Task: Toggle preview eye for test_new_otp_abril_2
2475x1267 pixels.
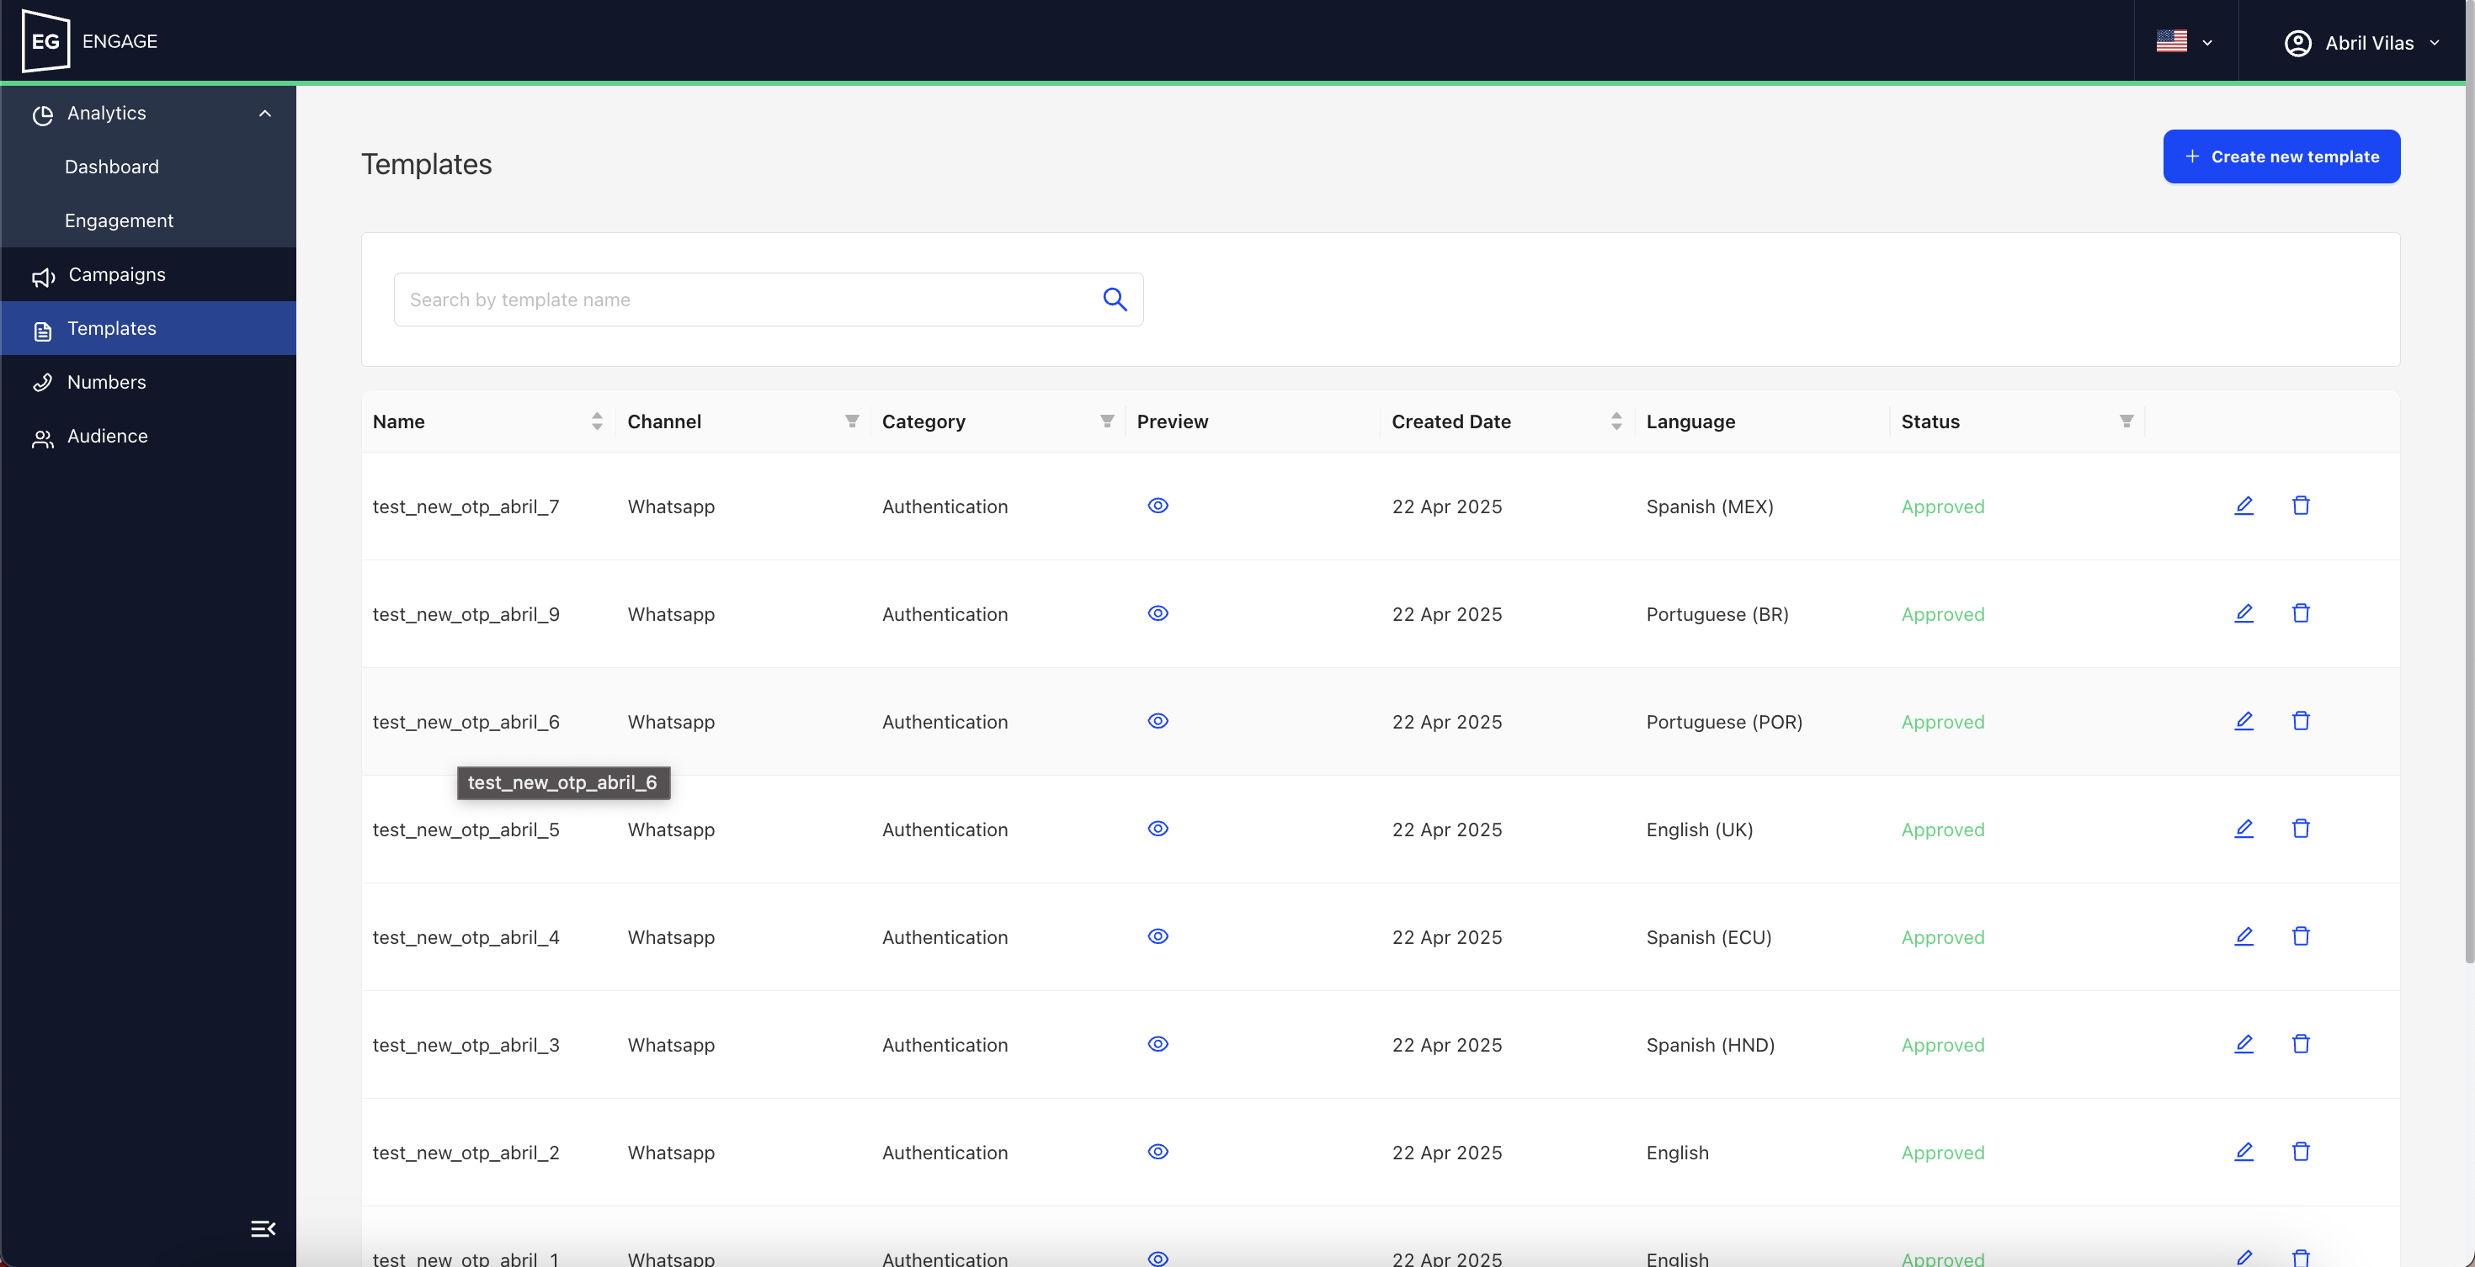Action: tap(1158, 1152)
